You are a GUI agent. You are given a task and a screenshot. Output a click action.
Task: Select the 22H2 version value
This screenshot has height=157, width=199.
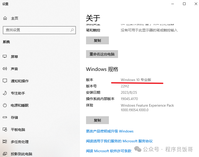coord(125,86)
